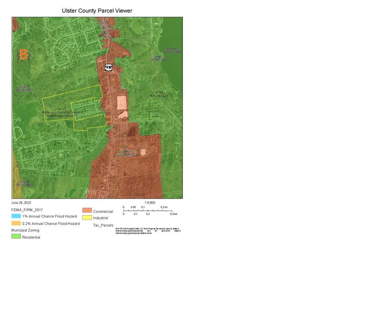The height and width of the screenshot is (318, 387).
Task: Click the FEMA_FIRM_2017 legend heading
Action: click(x=27, y=210)
